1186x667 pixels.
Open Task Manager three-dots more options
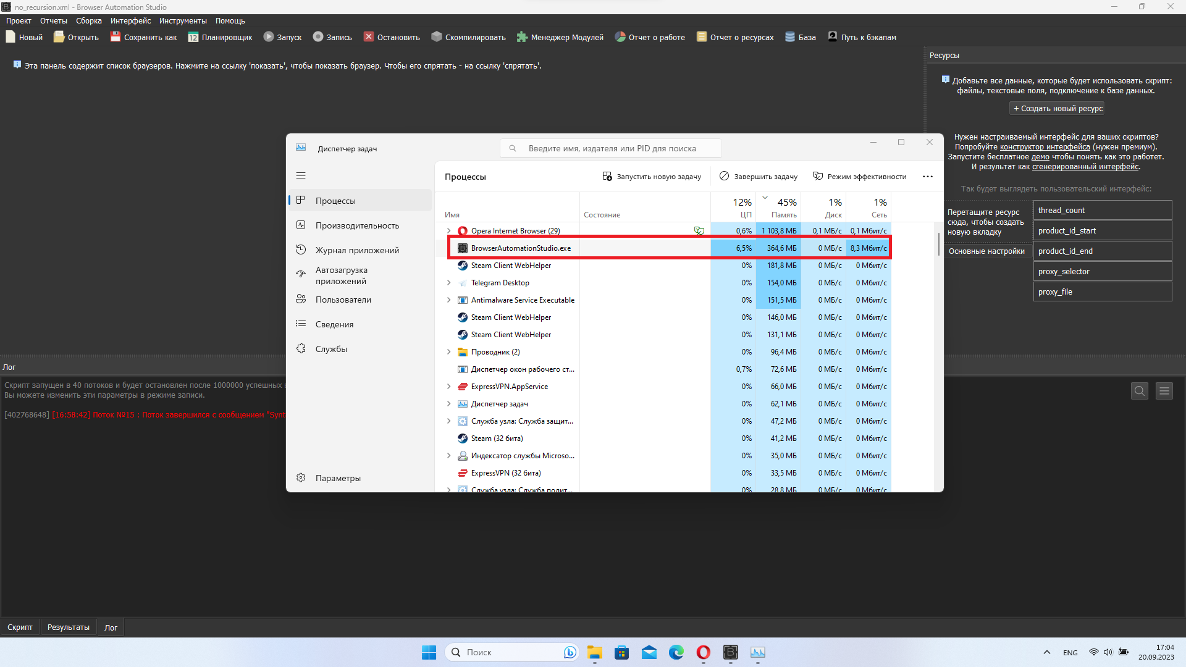point(928,177)
